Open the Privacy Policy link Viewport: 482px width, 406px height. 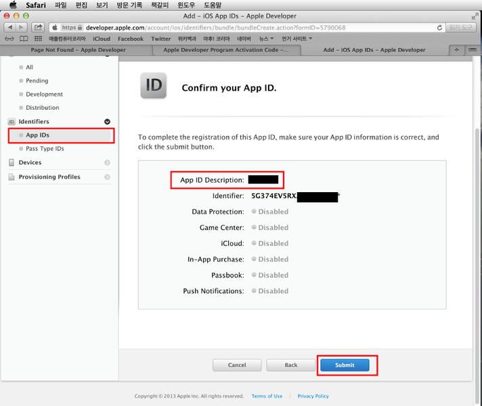coord(313,396)
